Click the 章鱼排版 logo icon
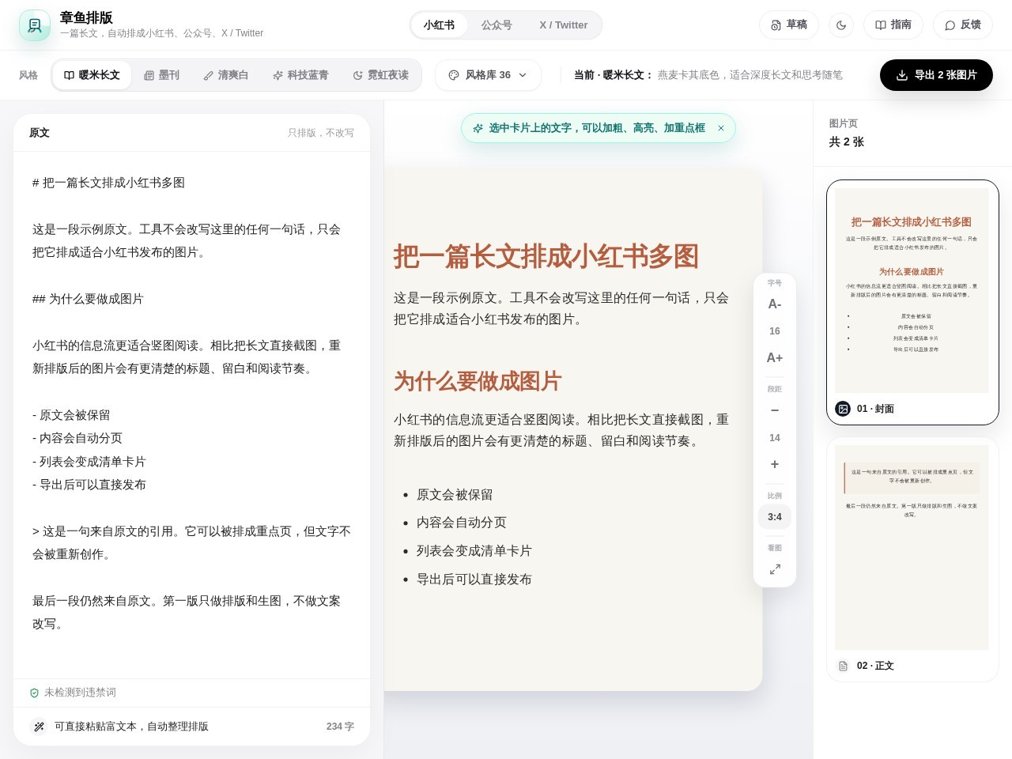This screenshot has width=1012, height=759. point(35,25)
